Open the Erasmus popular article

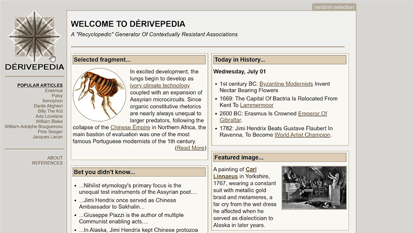click(54, 91)
